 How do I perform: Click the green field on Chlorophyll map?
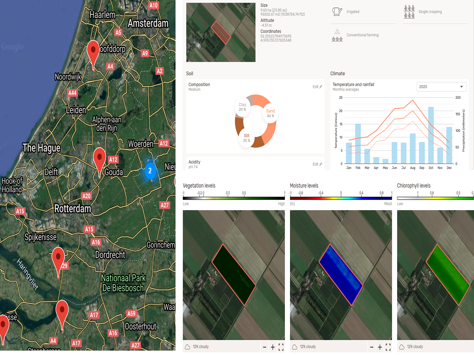(x=448, y=275)
